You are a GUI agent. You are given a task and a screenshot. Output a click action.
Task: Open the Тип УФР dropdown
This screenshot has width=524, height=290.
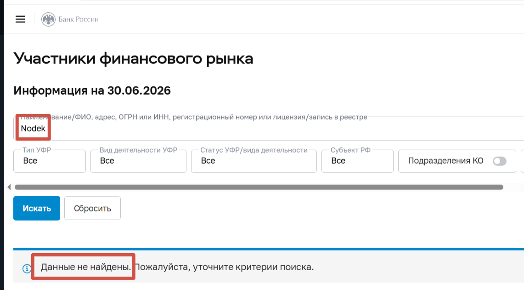pos(50,161)
